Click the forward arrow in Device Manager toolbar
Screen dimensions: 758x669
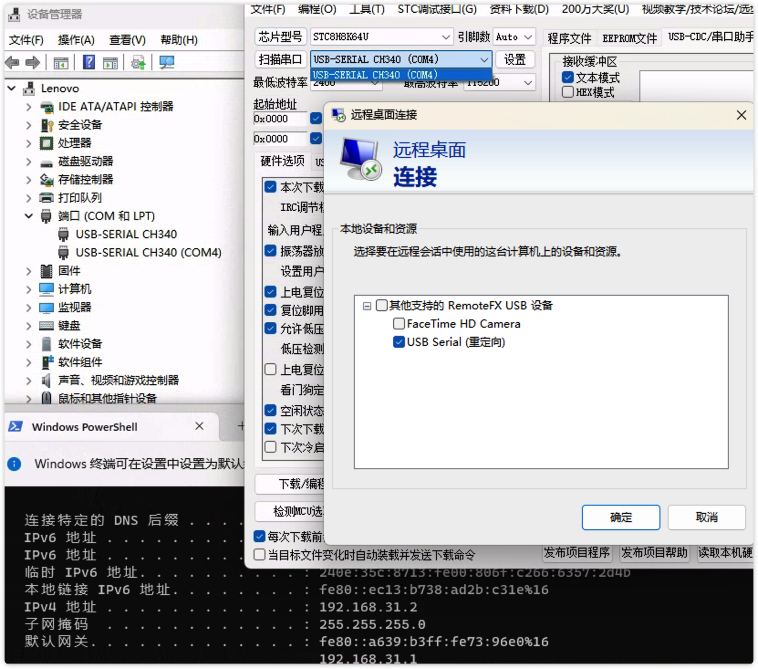pyautogui.click(x=32, y=62)
